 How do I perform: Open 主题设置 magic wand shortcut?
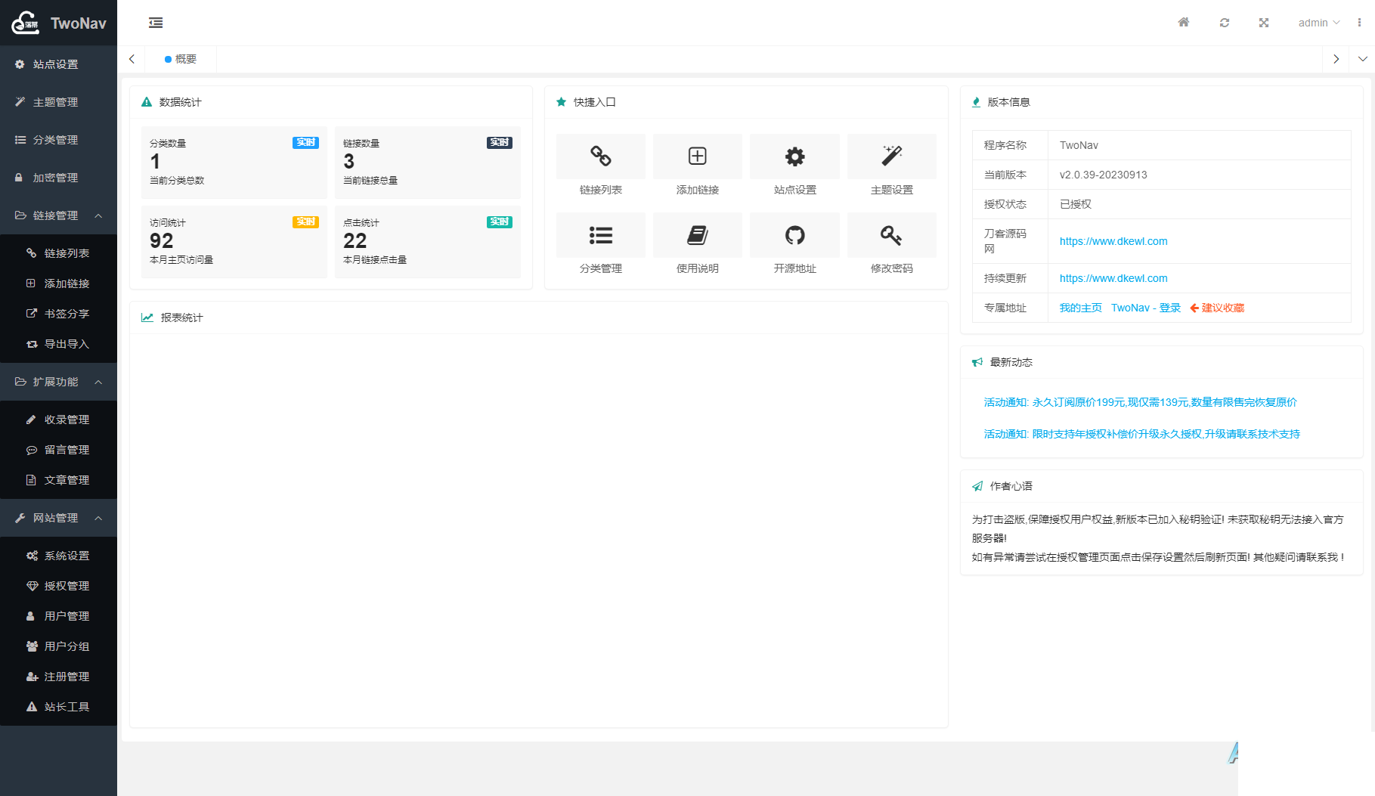coord(891,156)
